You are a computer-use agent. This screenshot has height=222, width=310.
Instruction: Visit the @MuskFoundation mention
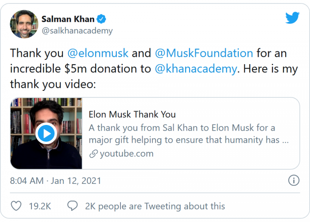pyautogui.click(x=204, y=53)
